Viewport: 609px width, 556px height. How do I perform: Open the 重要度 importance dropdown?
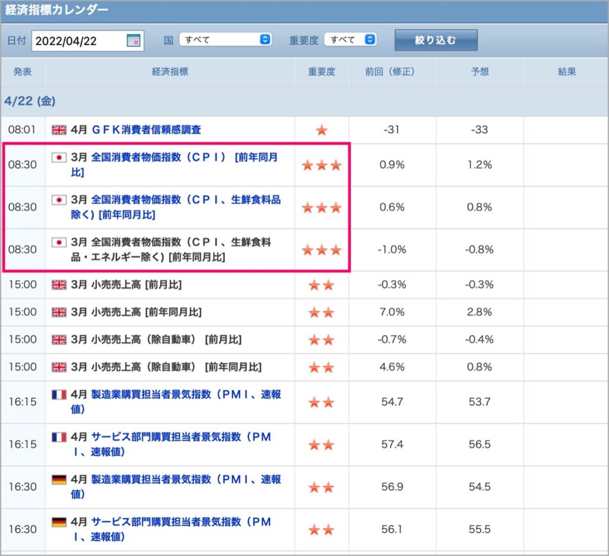(x=350, y=40)
